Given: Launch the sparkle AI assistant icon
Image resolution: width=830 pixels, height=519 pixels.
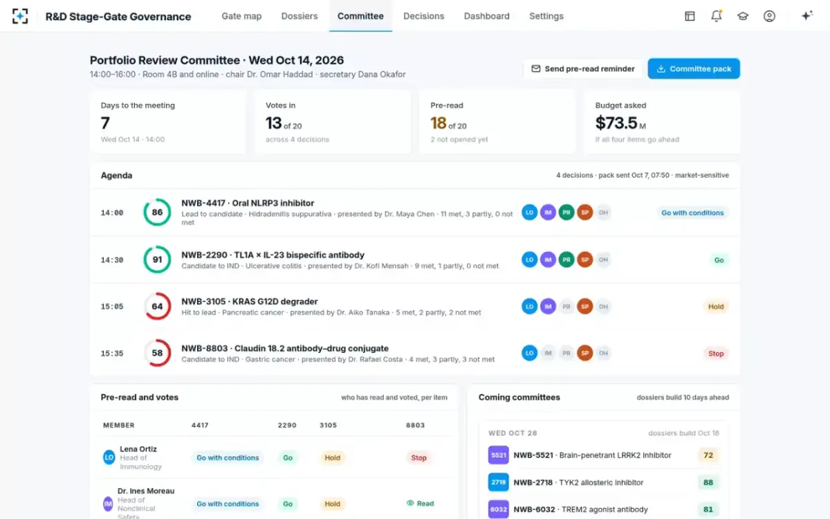Looking at the screenshot, I should 806,16.
